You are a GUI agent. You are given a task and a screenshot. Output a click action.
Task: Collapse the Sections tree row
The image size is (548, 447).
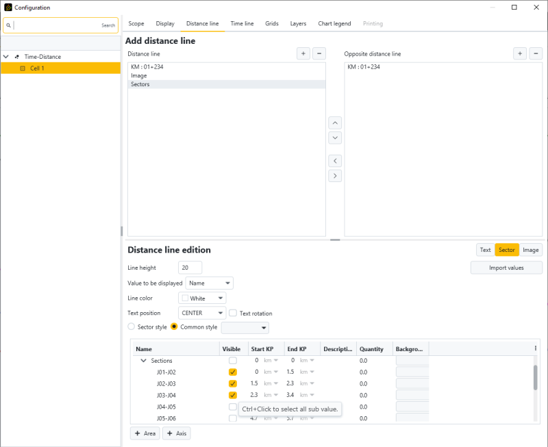pos(144,361)
